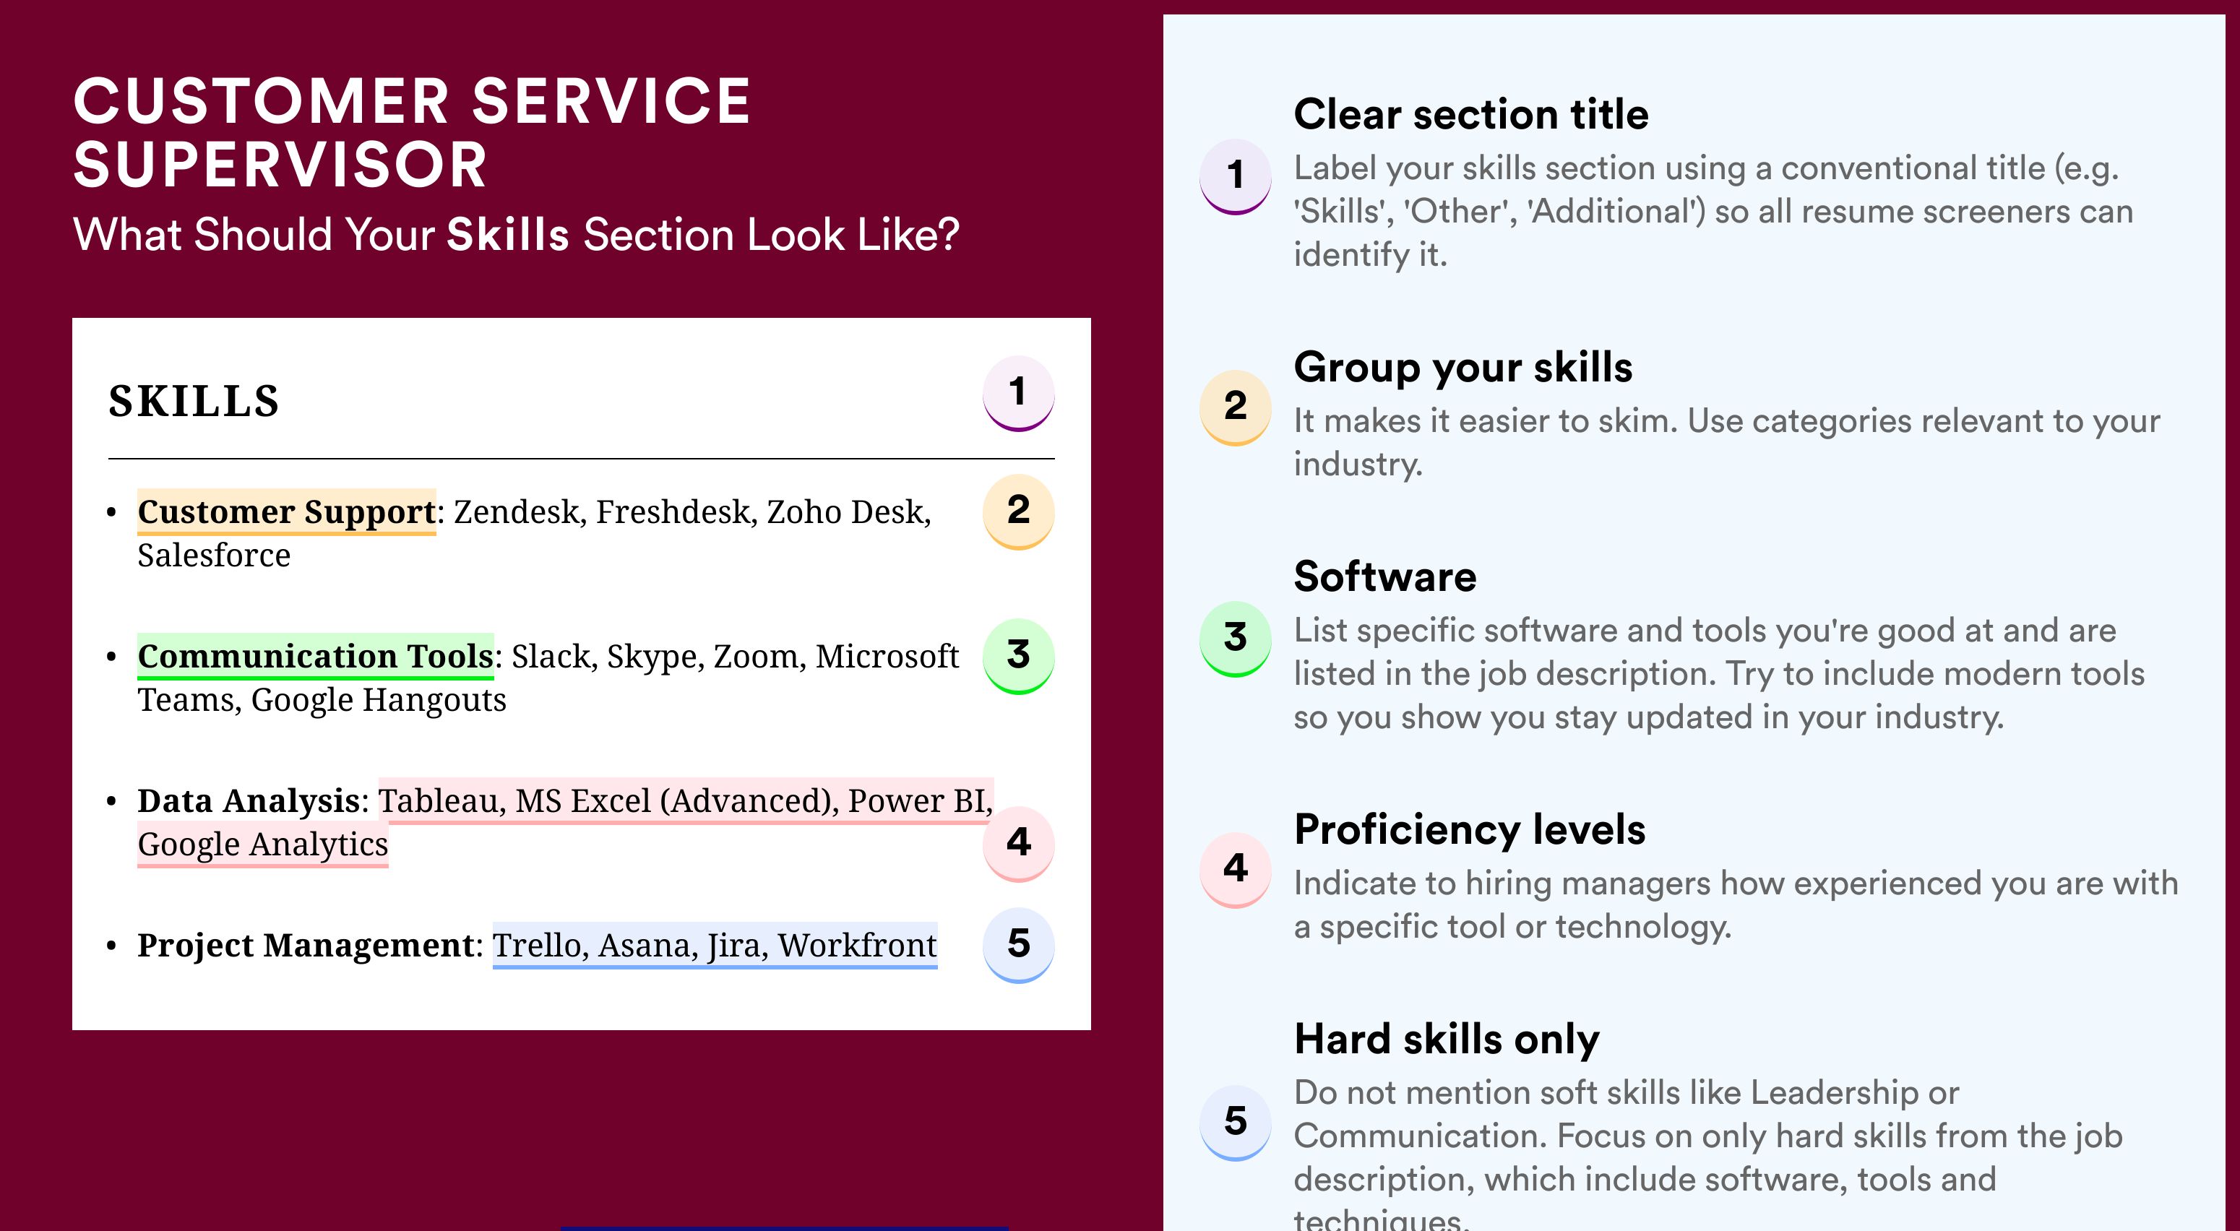Click the blue 5 badge next to Hard skills only

(1235, 1123)
